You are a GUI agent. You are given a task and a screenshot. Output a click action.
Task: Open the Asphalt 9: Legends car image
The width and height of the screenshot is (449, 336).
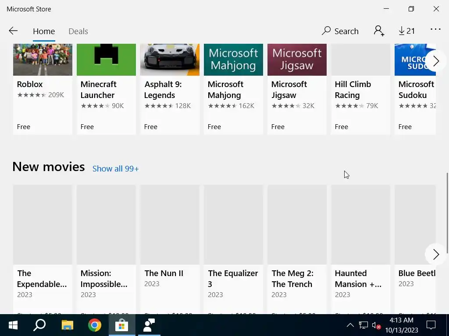coord(170,59)
